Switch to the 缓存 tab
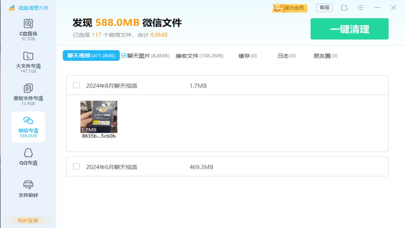 [x=247, y=56]
